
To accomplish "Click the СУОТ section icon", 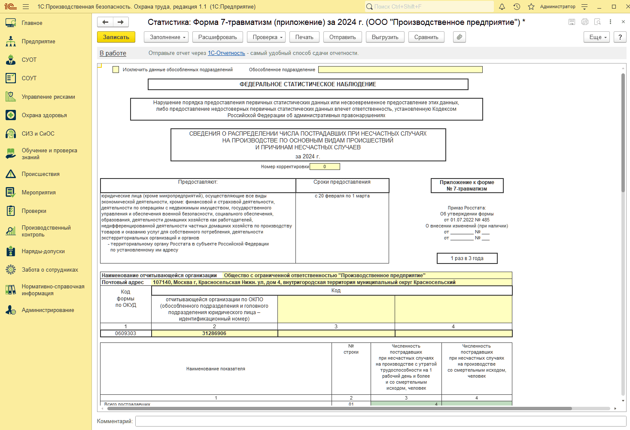I will (x=11, y=60).
